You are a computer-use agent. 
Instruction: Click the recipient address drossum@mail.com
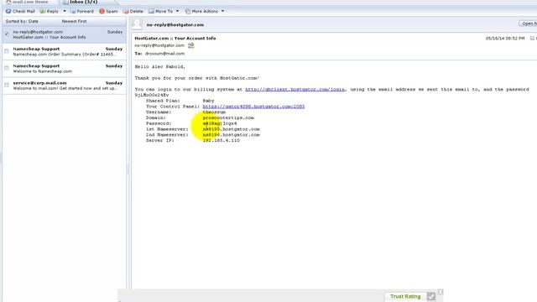pos(164,54)
